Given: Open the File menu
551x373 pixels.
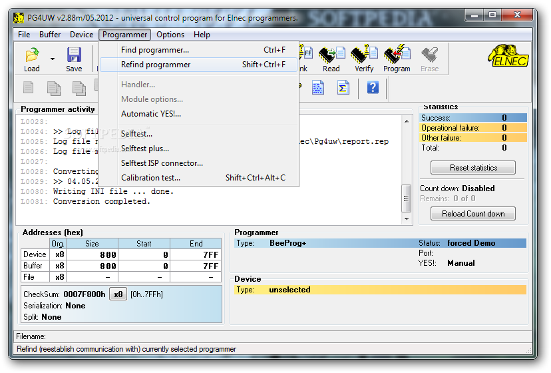Looking at the screenshot, I should click(24, 35).
